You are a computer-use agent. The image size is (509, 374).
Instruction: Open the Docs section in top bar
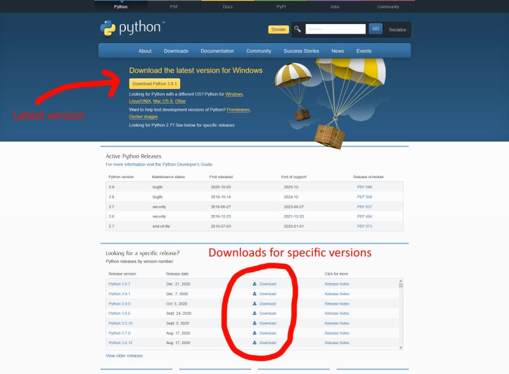click(227, 6)
